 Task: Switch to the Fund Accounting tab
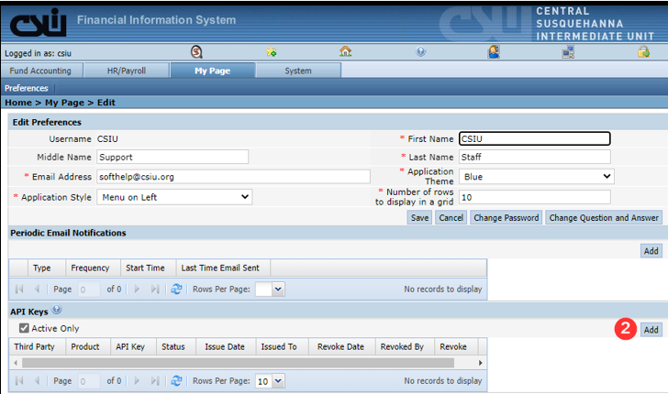pyautogui.click(x=42, y=71)
